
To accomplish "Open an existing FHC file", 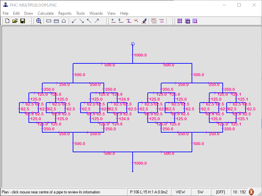I will pyautogui.click(x=15, y=21).
